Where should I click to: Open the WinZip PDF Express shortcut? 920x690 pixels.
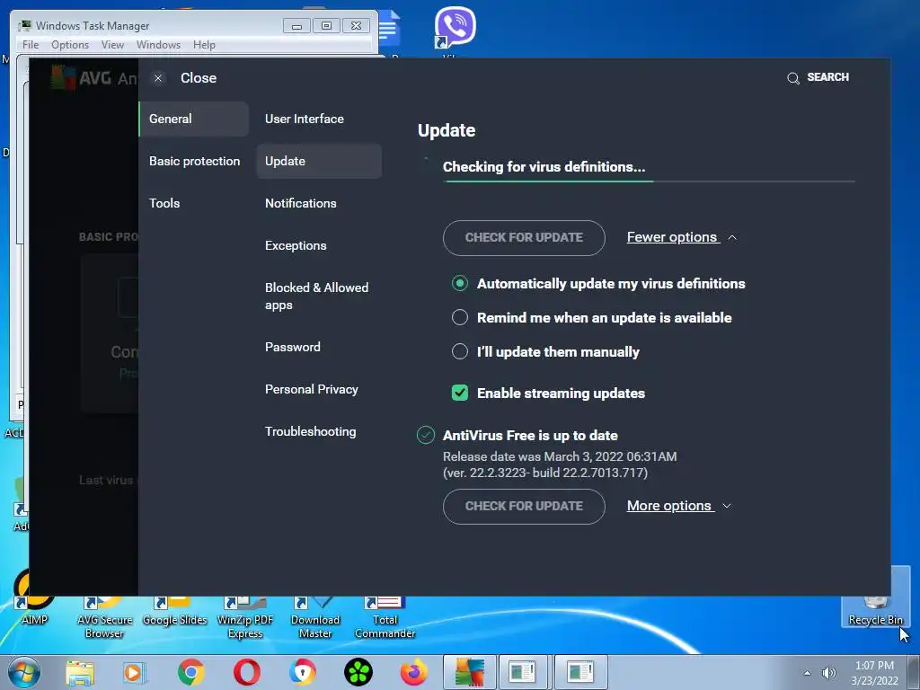click(x=245, y=617)
